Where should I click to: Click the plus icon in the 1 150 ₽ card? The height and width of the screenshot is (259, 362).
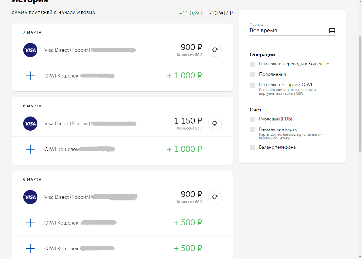pyautogui.click(x=30, y=149)
